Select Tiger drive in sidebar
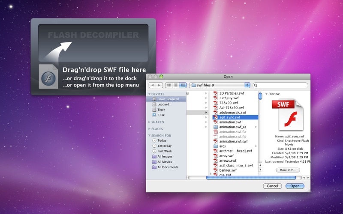 coord(166,110)
